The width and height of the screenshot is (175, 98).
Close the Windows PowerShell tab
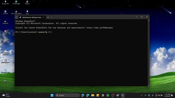[x=43, y=17]
